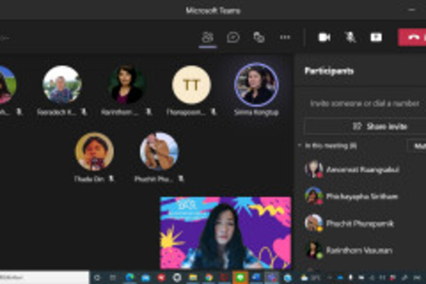Click the self-view video with colorful background
The height and width of the screenshot is (284, 426).
pos(225,233)
